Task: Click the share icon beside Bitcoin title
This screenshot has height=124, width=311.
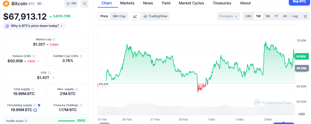Action: point(84,4)
